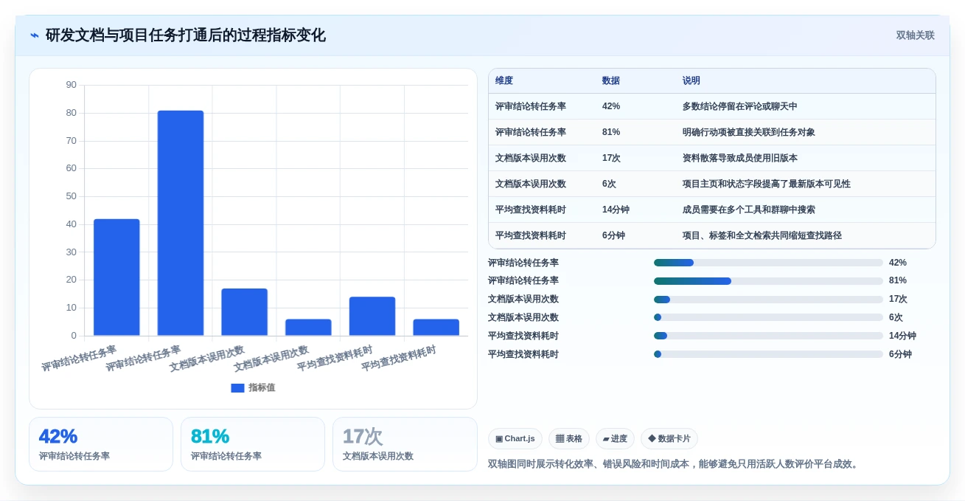
Task: Click the progress bar labeled 6分钟
Action: click(768, 354)
